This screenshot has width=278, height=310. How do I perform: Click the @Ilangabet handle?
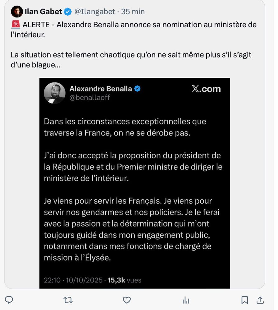[x=95, y=11]
